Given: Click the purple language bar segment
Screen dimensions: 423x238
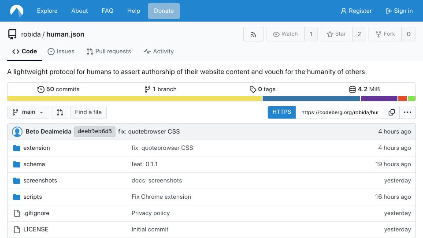Looking at the screenshot, I should point(379,99).
